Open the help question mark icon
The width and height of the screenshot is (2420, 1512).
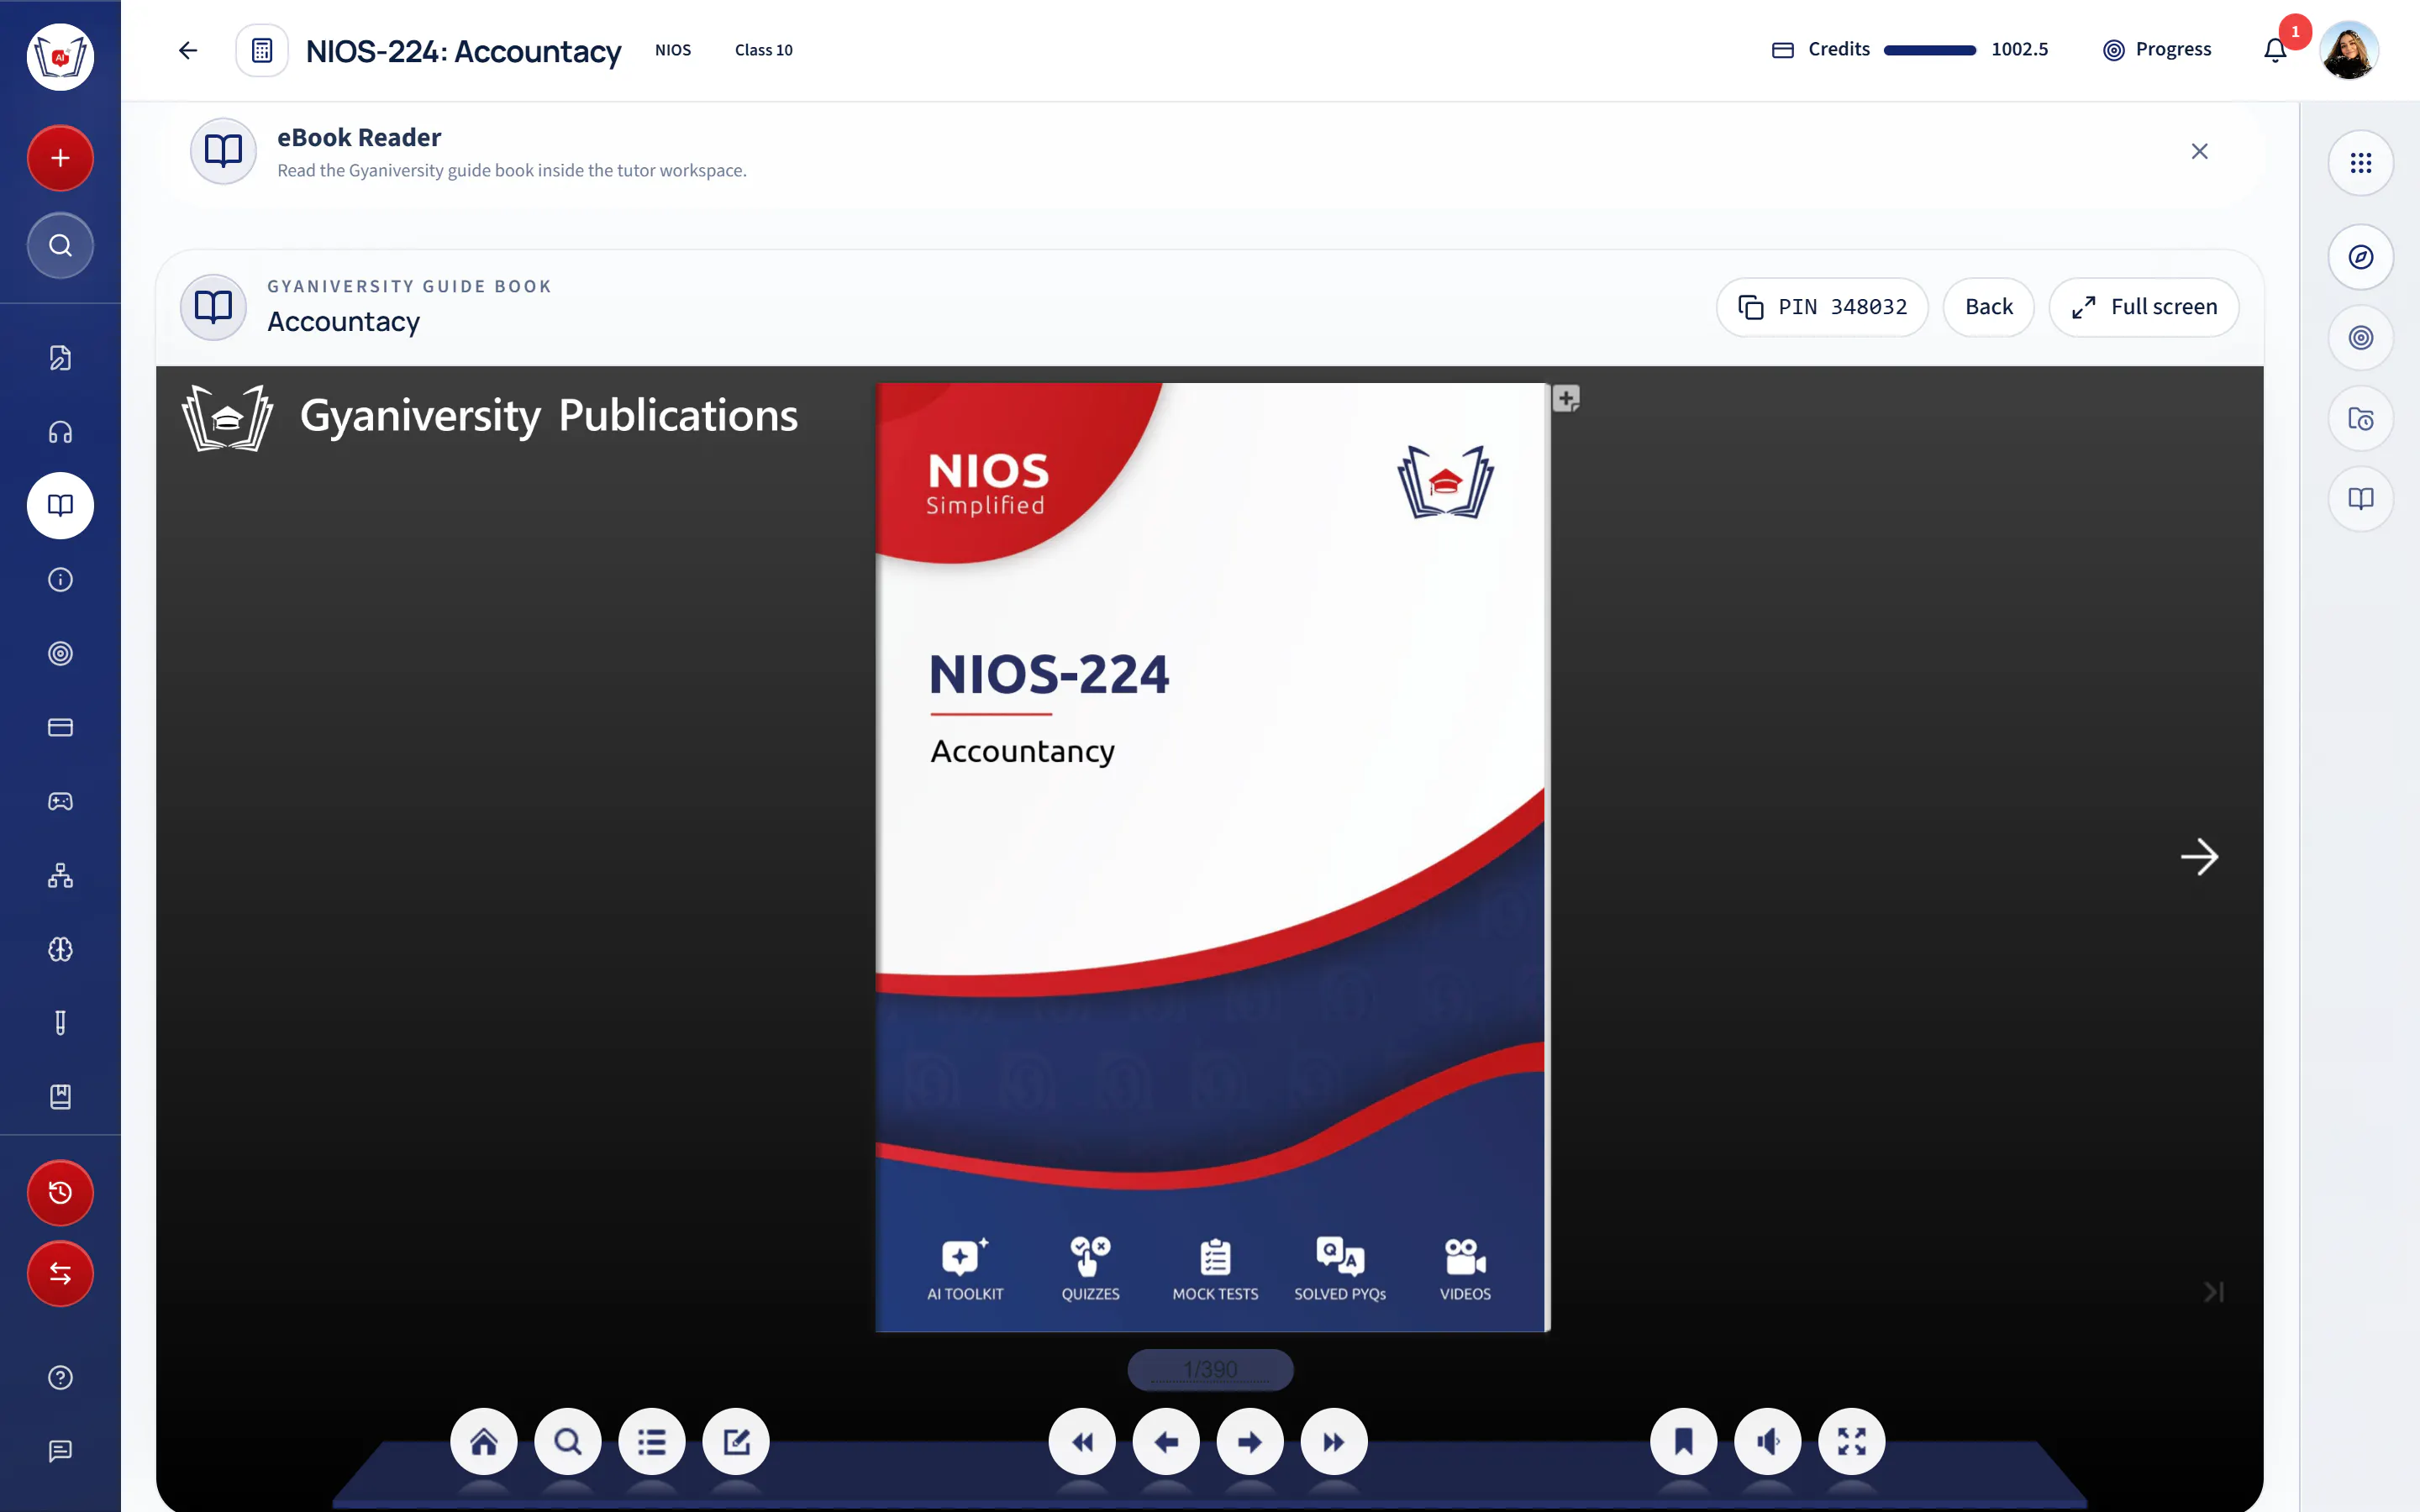(x=60, y=1378)
